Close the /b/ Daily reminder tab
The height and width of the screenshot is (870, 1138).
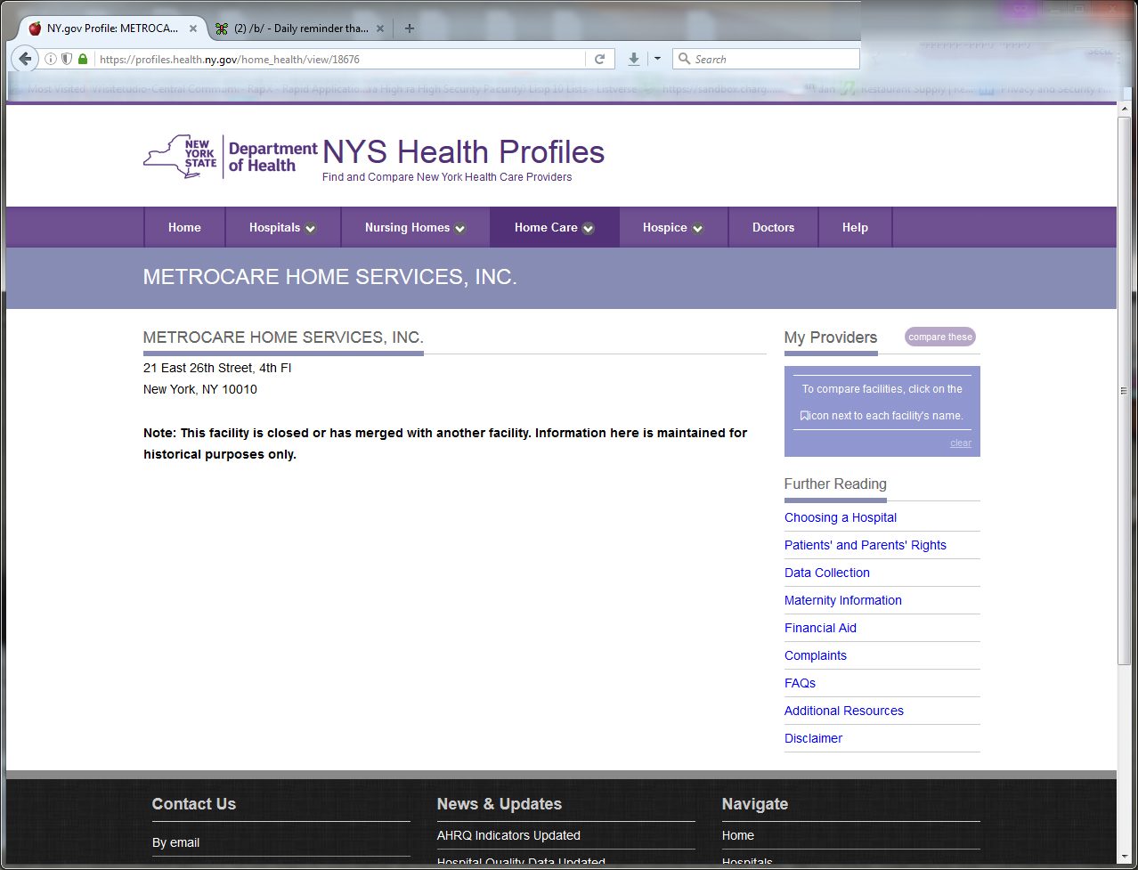(380, 28)
